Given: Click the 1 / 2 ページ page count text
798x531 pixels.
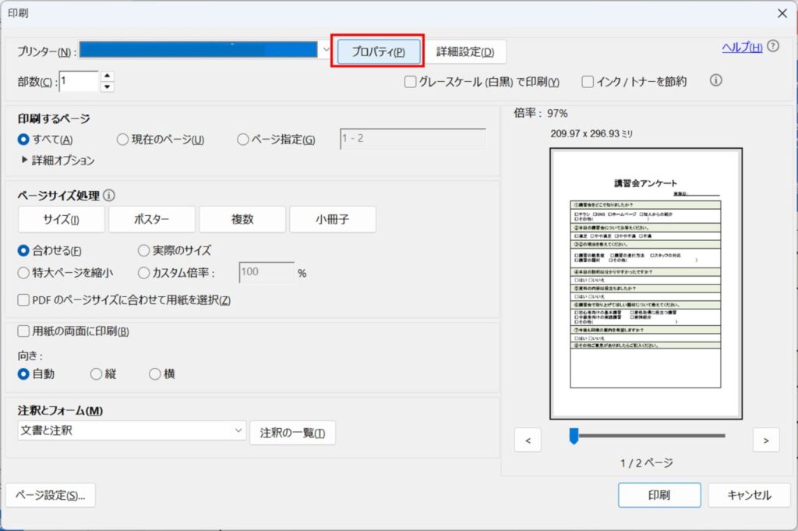Looking at the screenshot, I should coord(646,463).
